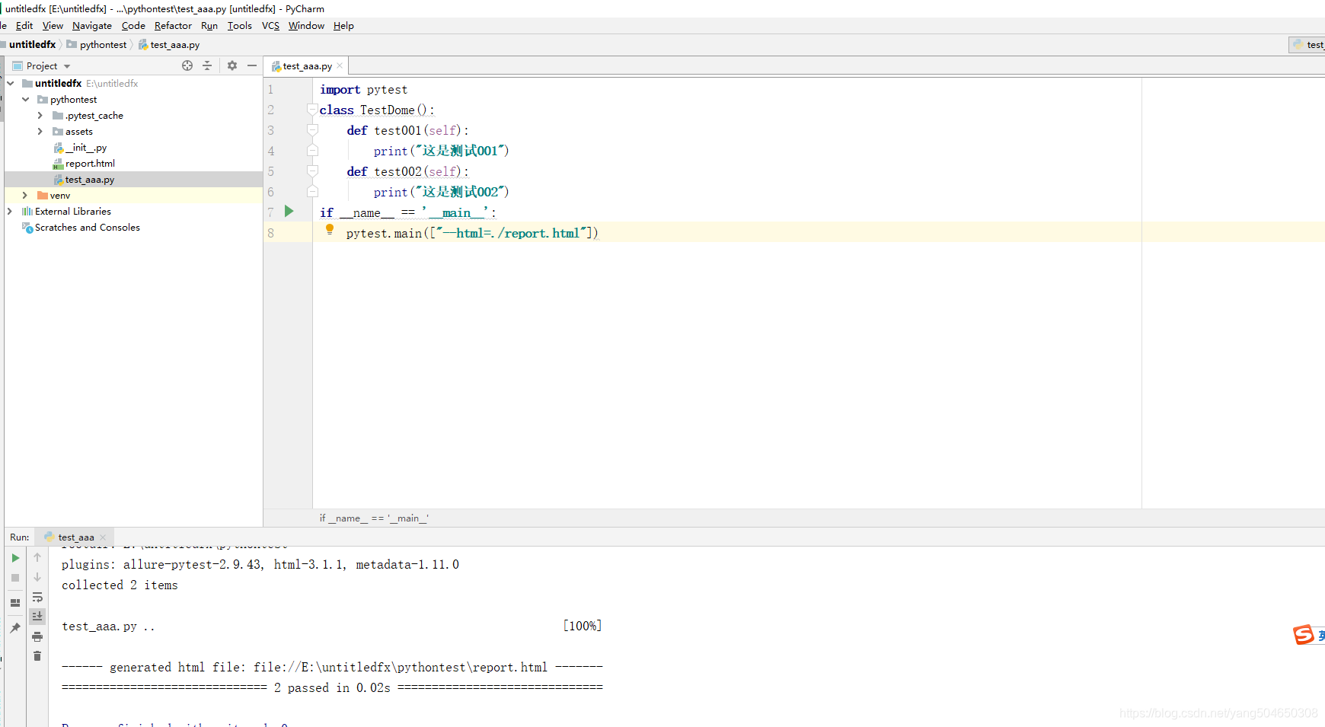Expand the assets folder

click(x=40, y=132)
